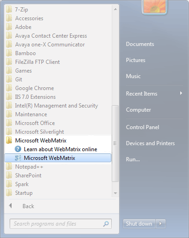This screenshot has height=238, width=189.
Task: Click the Recent Items entry
Action: [x=142, y=94]
